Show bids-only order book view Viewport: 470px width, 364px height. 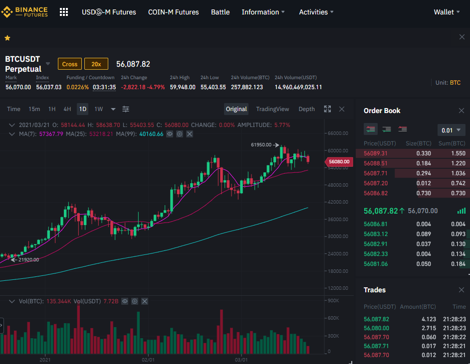click(386, 129)
